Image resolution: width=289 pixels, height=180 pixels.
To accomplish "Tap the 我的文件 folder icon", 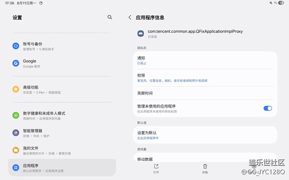I will (16, 150).
